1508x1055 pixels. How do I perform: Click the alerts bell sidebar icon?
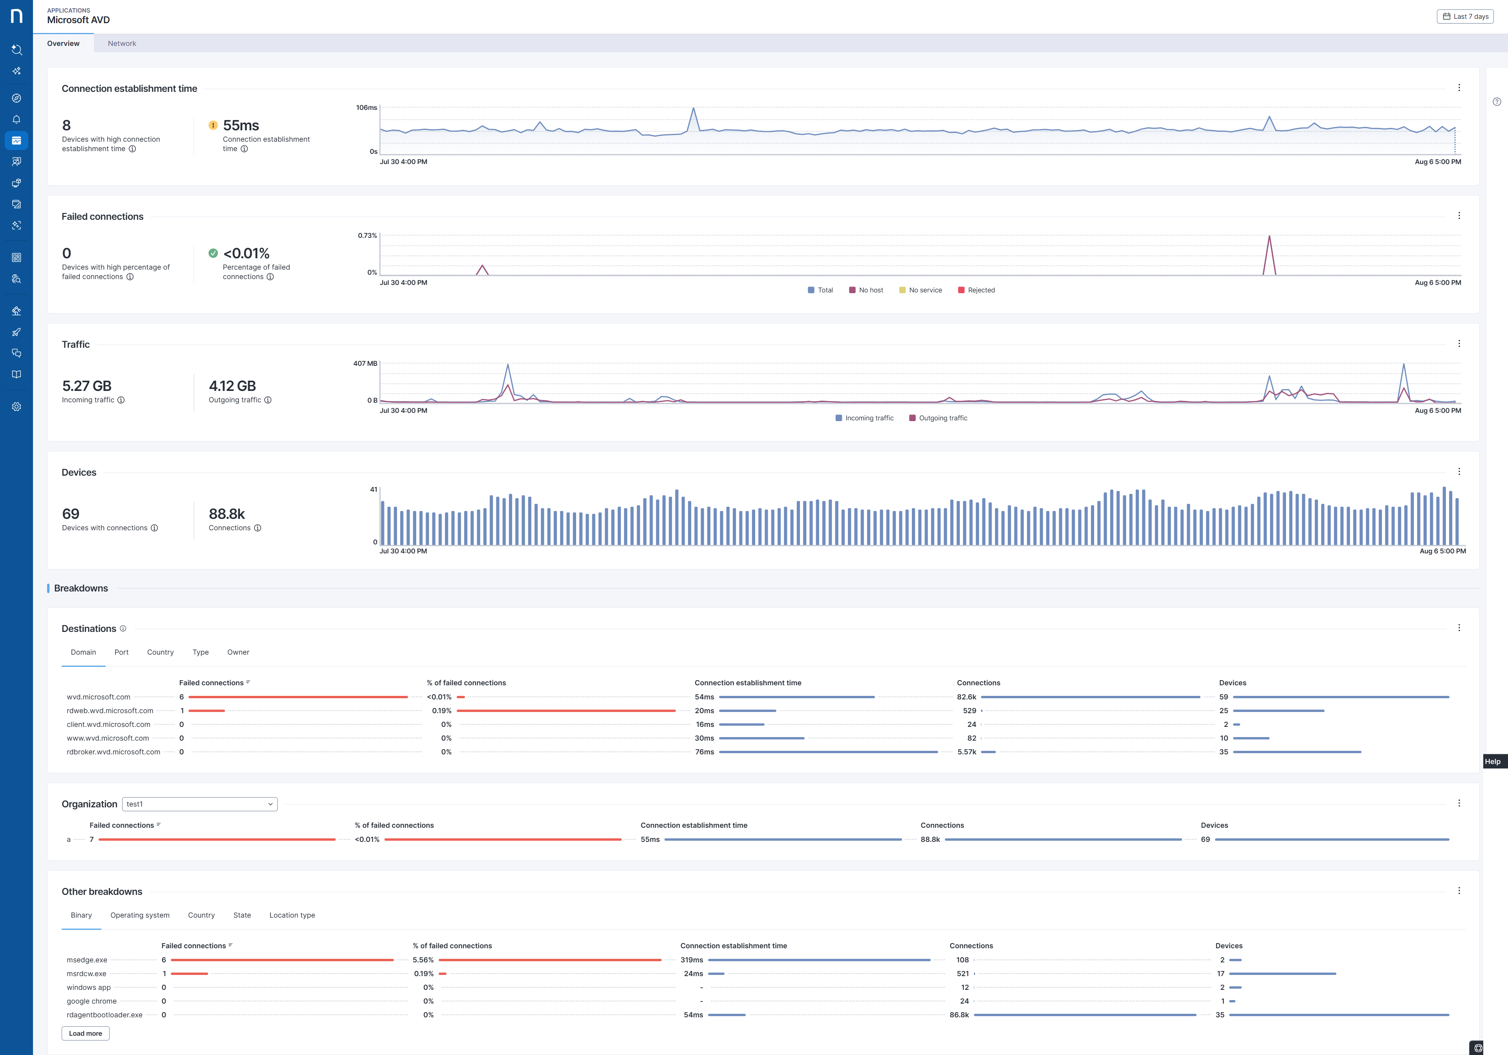pyautogui.click(x=16, y=119)
